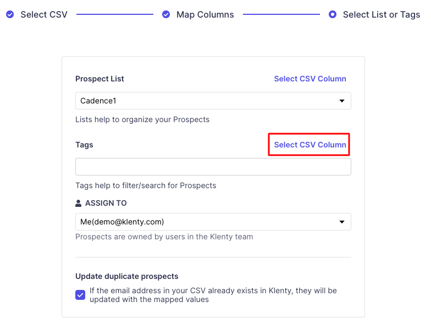Click the Select CSV step checkmark icon
Screen dimensions: 431x329
(10, 14)
